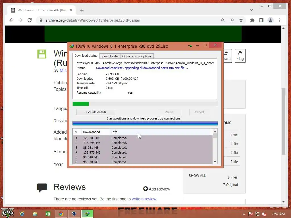This screenshot has width=291, height=218.
Task: Click the zoom magnifier icon in address bar
Action: click(x=223, y=20)
